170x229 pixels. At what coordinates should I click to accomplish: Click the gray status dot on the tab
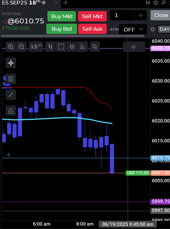44,3
